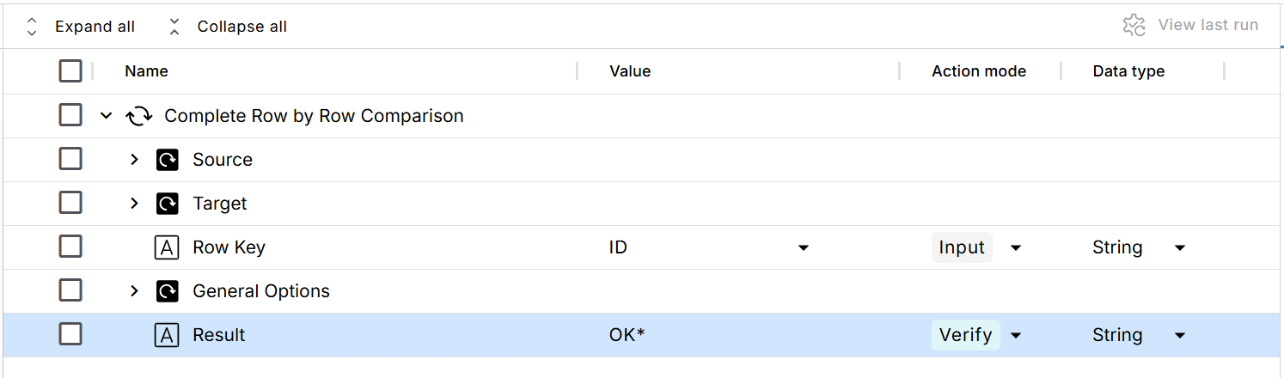This screenshot has height=378, width=1284.
Task: Click the Collapse all arrows icon
Action: pyautogui.click(x=174, y=27)
